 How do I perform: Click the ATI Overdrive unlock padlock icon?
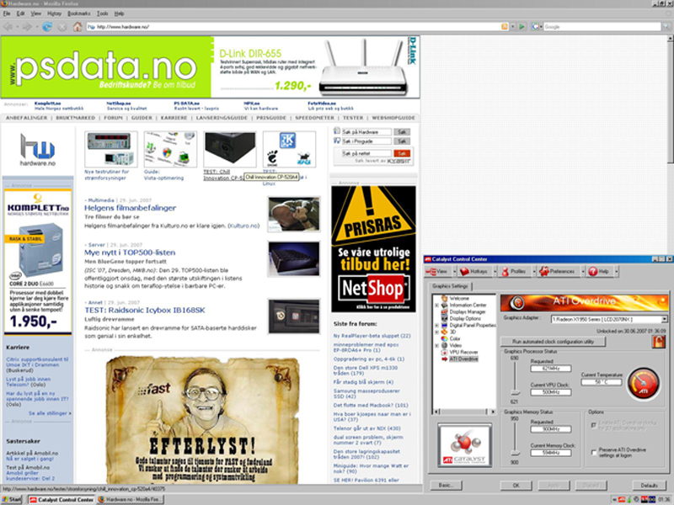coord(658,342)
